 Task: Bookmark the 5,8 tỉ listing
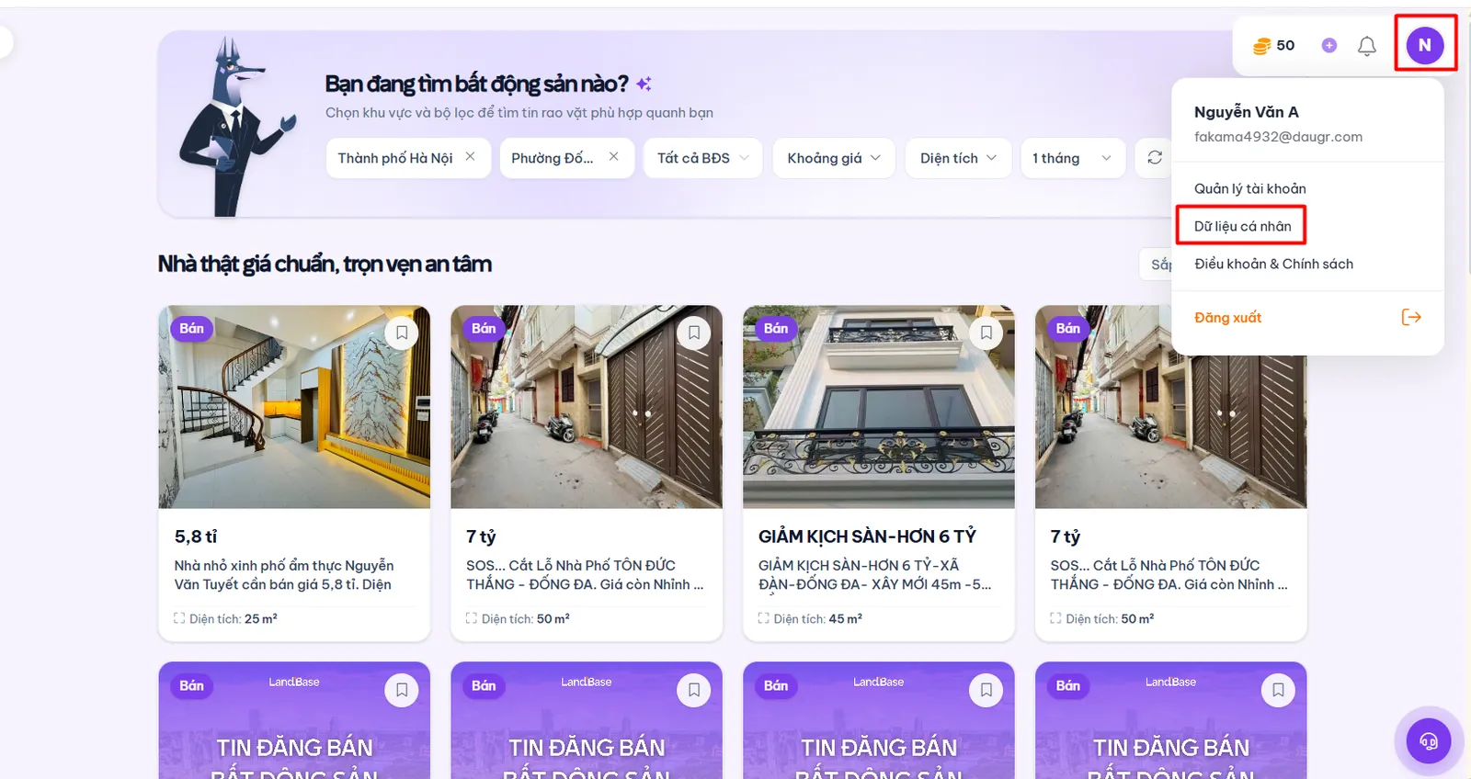pos(402,333)
